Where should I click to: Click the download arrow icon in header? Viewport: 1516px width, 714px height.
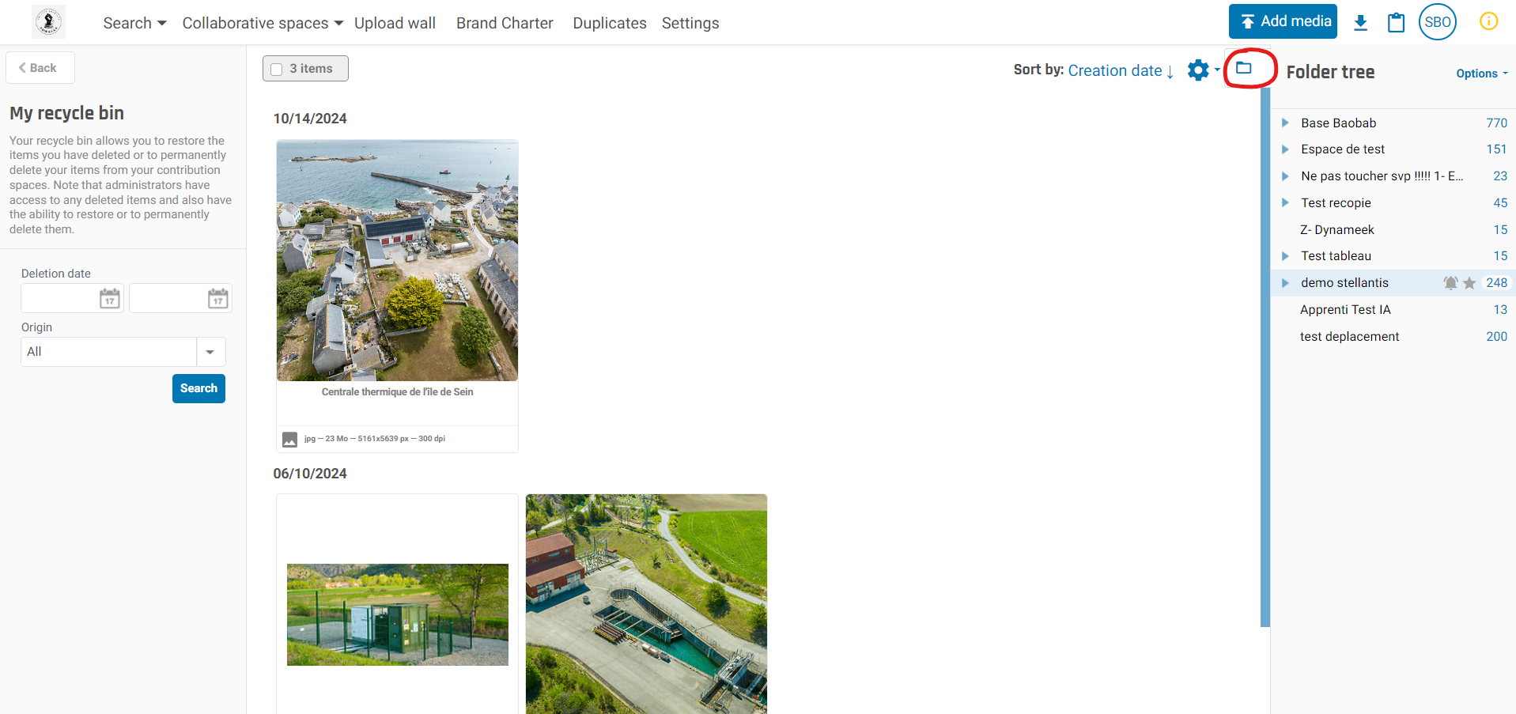click(x=1360, y=22)
